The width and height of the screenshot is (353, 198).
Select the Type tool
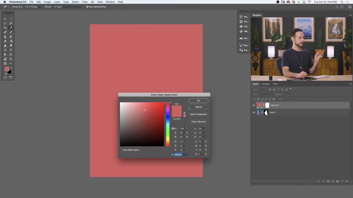point(11,50)
